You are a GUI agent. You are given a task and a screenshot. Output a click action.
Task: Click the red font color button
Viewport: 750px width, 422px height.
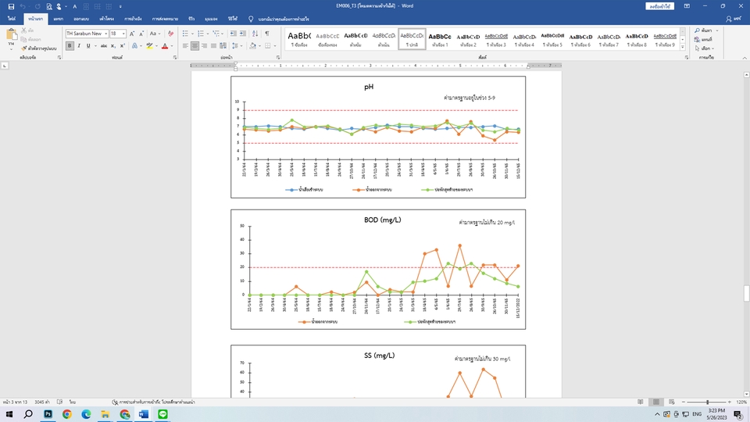pos(165,46)
